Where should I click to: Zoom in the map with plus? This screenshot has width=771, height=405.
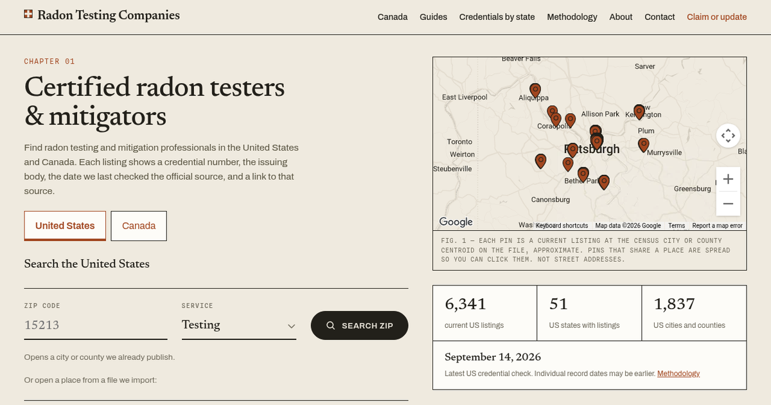tap(728, 179)
